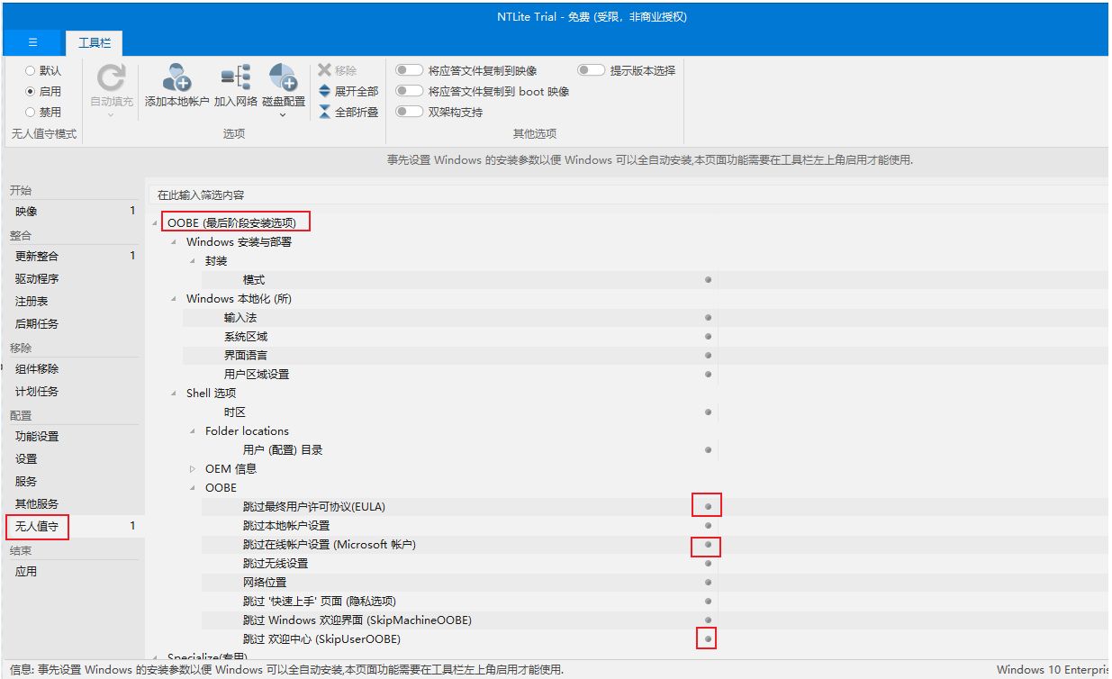Open the 应用 page in sidebar

click(26, 571)
